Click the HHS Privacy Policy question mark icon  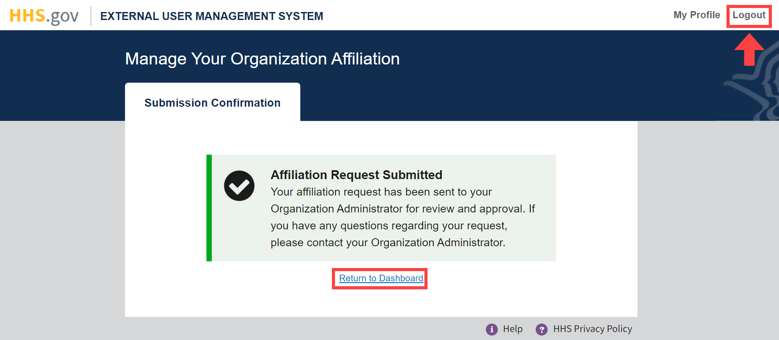pos(542,329)
